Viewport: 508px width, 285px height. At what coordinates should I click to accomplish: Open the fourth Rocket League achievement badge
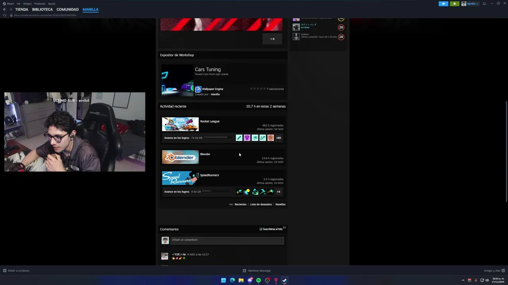263,138
